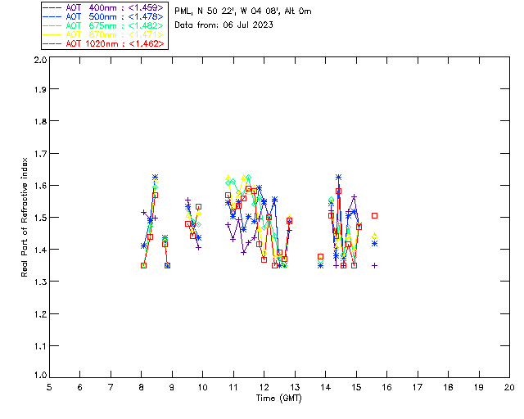Click the 16 x-axis tick label

(387, 387)
